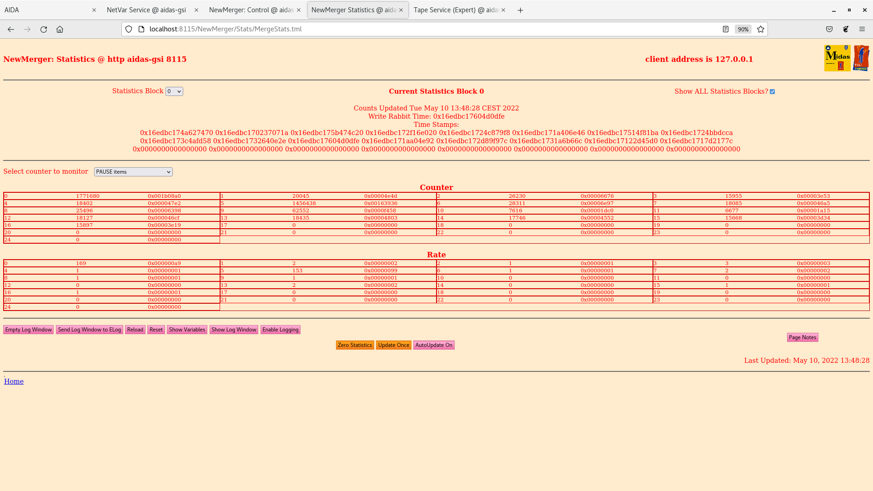Image resolution: width=873 pixels, height=491 pixels.
Task: Go back with the arrow icon
Action: pyautogui.click(x=11, y=29)
